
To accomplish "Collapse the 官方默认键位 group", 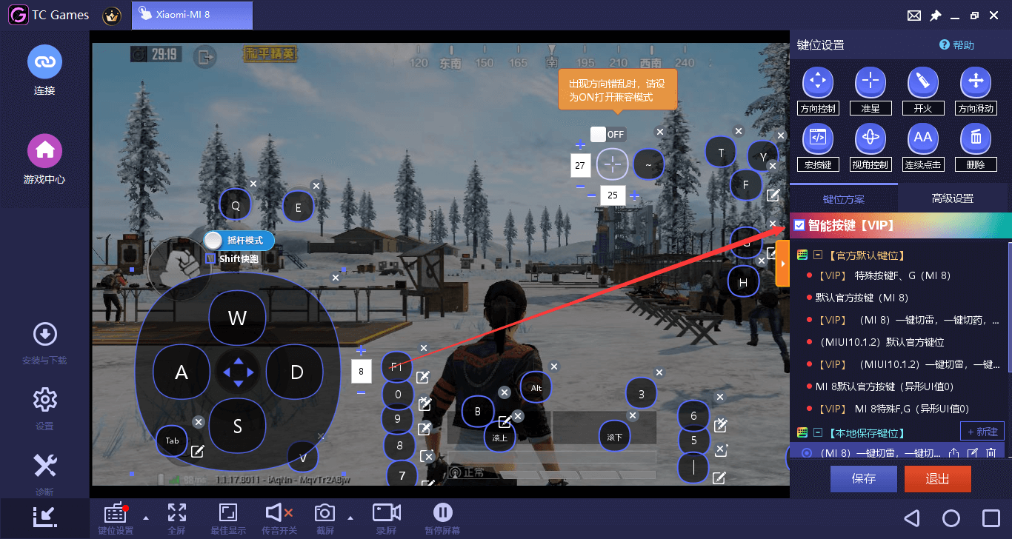I will click(816, 255).
